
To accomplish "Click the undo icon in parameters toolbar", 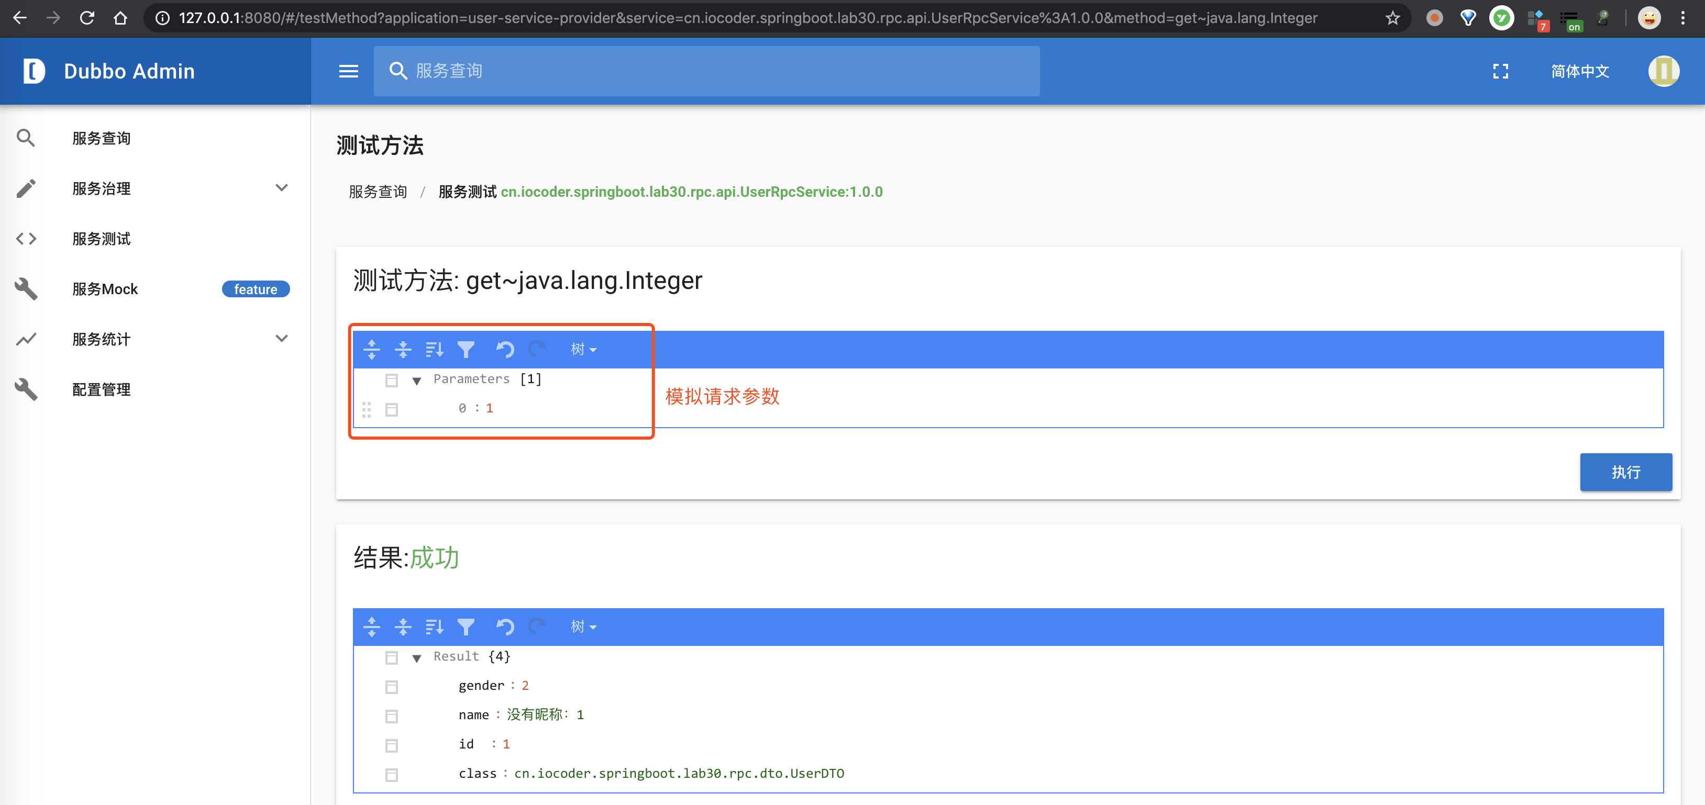I will click(503, 348).
